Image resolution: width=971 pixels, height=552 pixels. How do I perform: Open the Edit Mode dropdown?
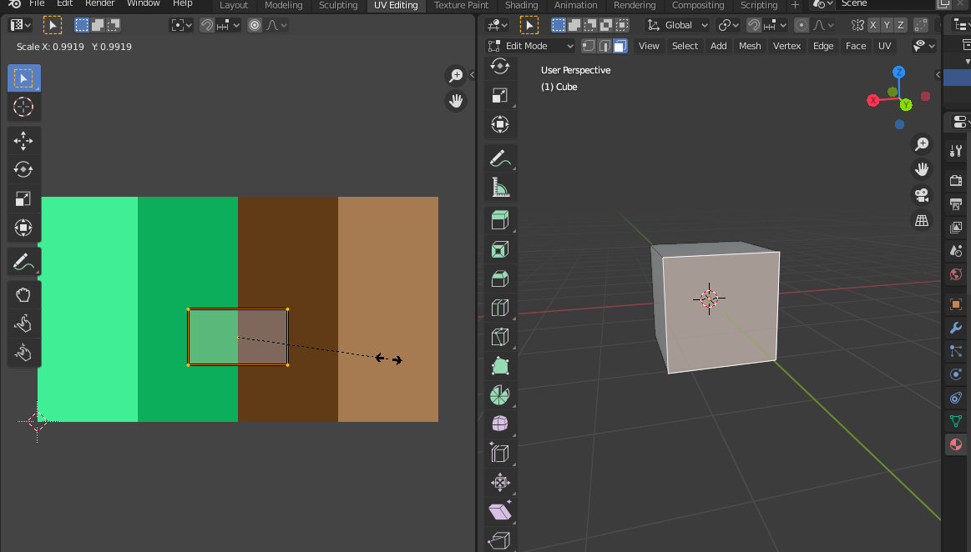pyautogui.click(x=531, y=46)
